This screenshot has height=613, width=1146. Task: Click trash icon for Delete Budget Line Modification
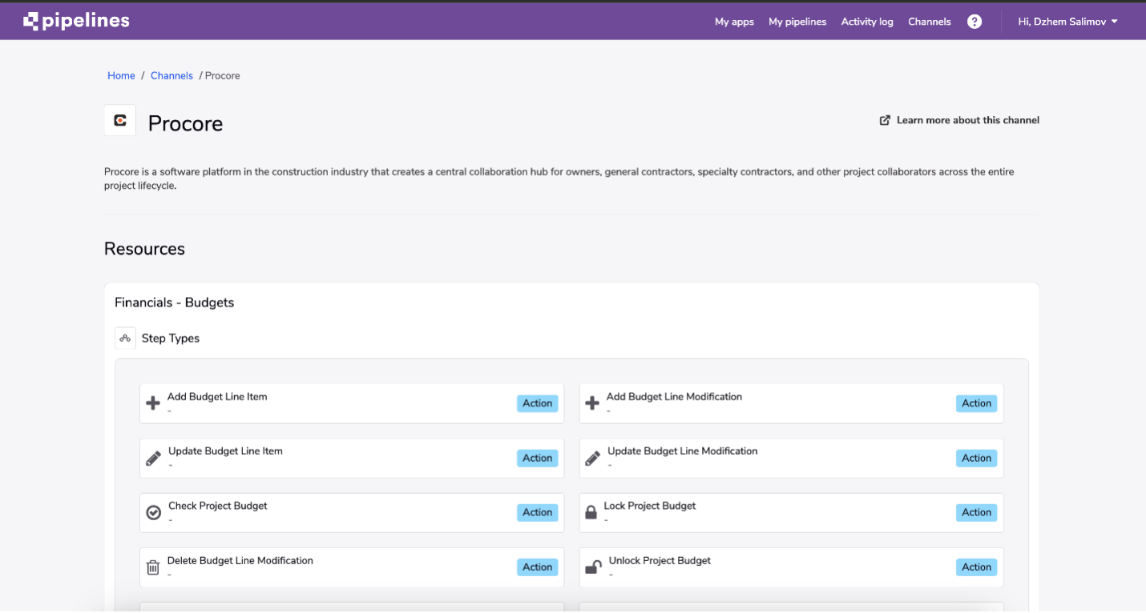[x=153, y=567]
